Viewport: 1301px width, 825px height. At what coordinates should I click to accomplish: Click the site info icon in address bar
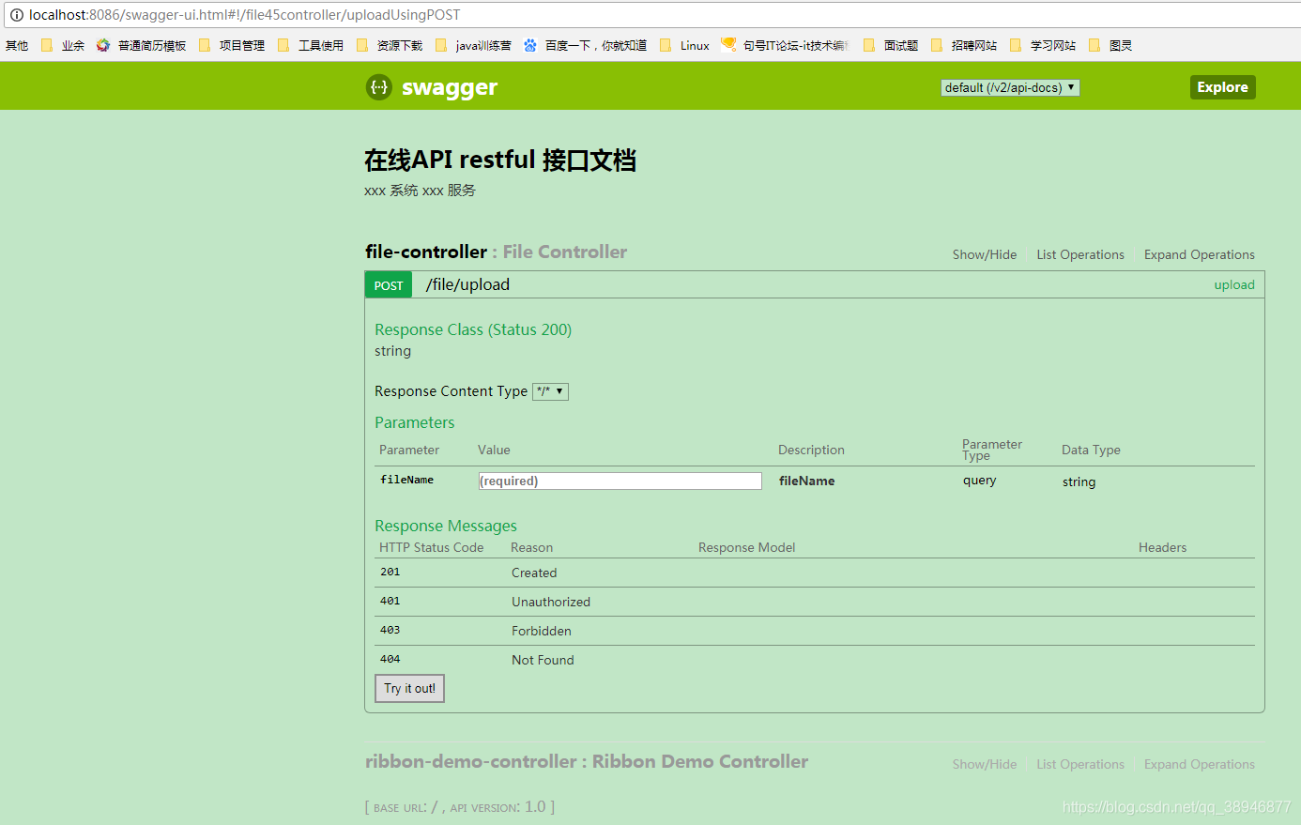16,15
